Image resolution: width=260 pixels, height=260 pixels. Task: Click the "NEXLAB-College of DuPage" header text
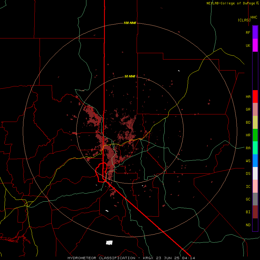click(231, 3)
